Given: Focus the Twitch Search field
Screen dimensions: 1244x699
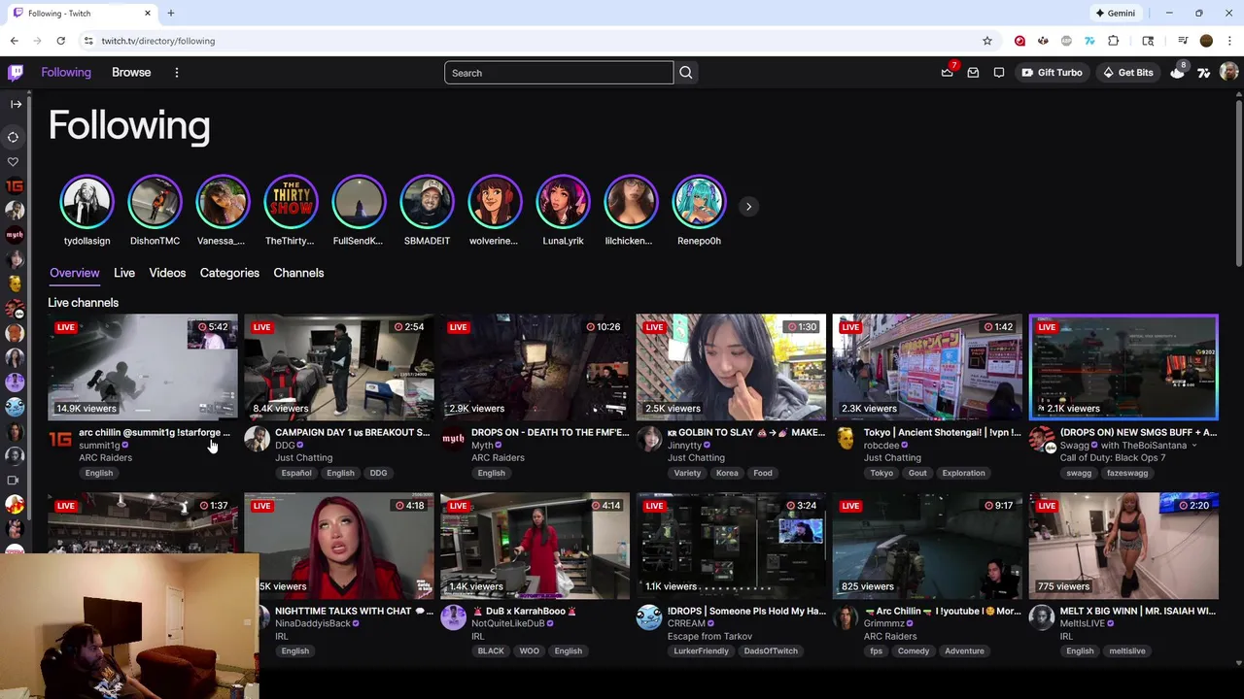Looking at the screenshot, I should click(559, 73).
